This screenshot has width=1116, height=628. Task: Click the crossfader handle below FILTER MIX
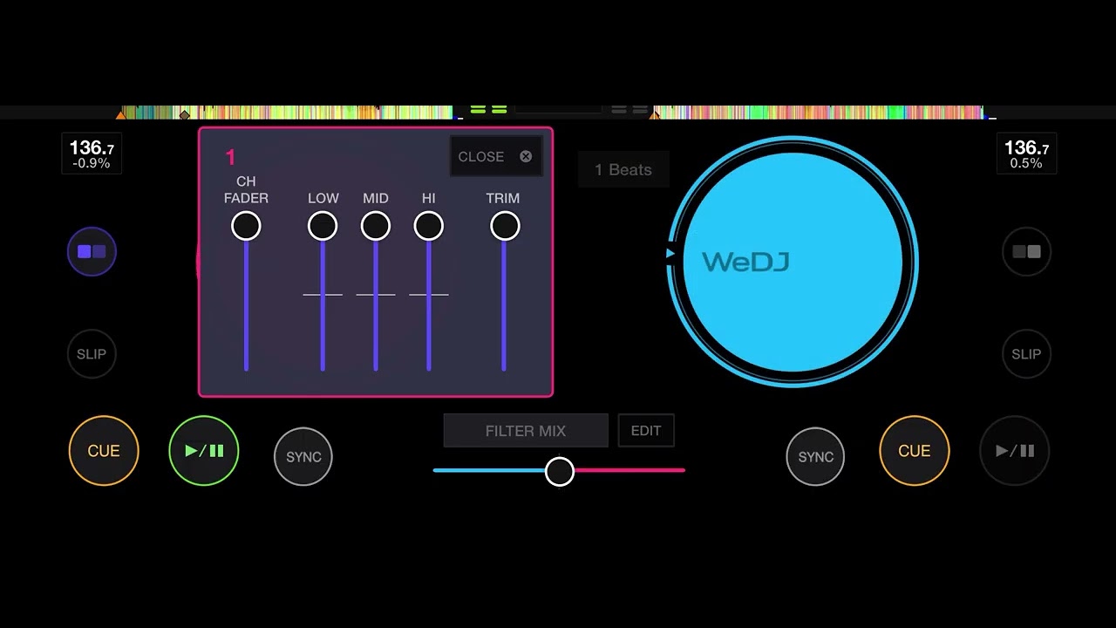pos(560,472)
